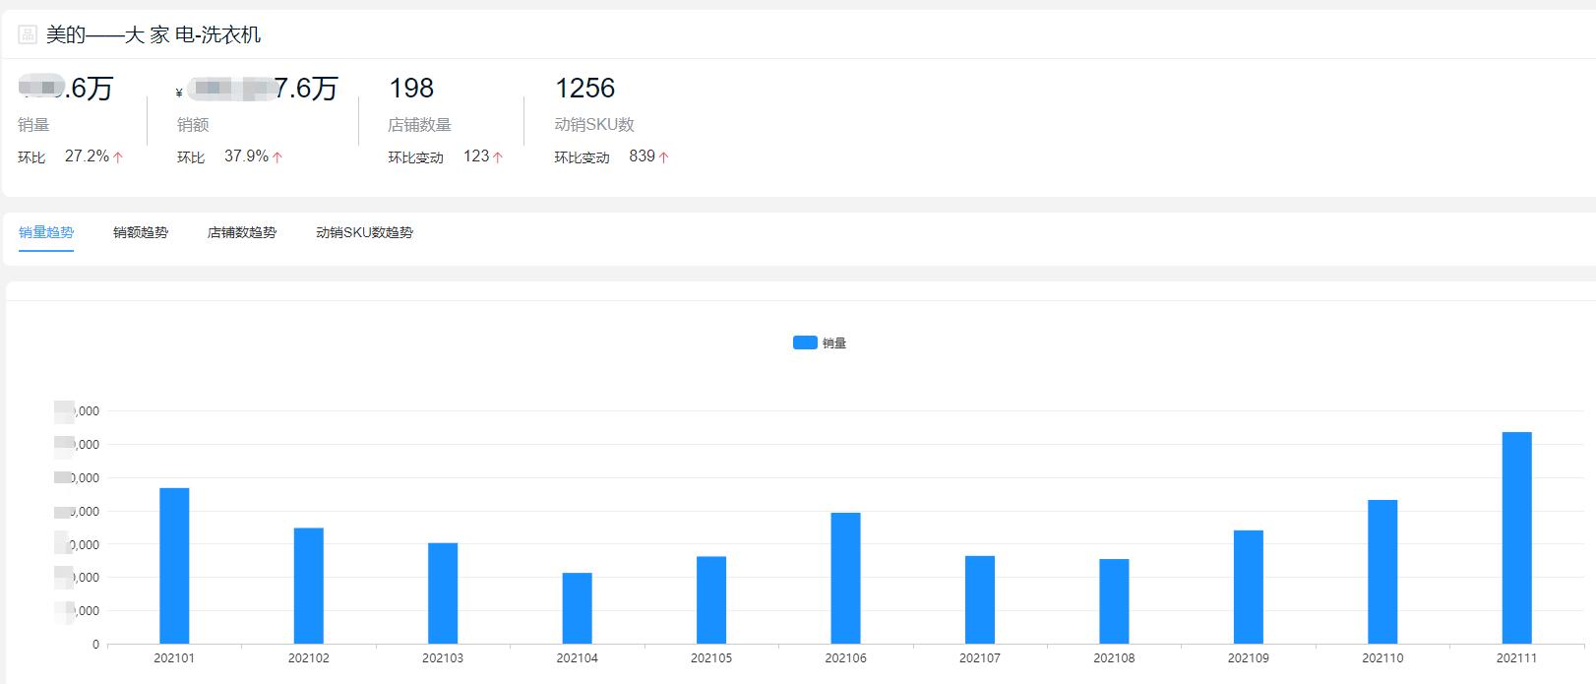The height and width of the screenshot is (684, 1596).
Task: Click the up arrow beside 27.2%
Action: click(x=118, y=156)
